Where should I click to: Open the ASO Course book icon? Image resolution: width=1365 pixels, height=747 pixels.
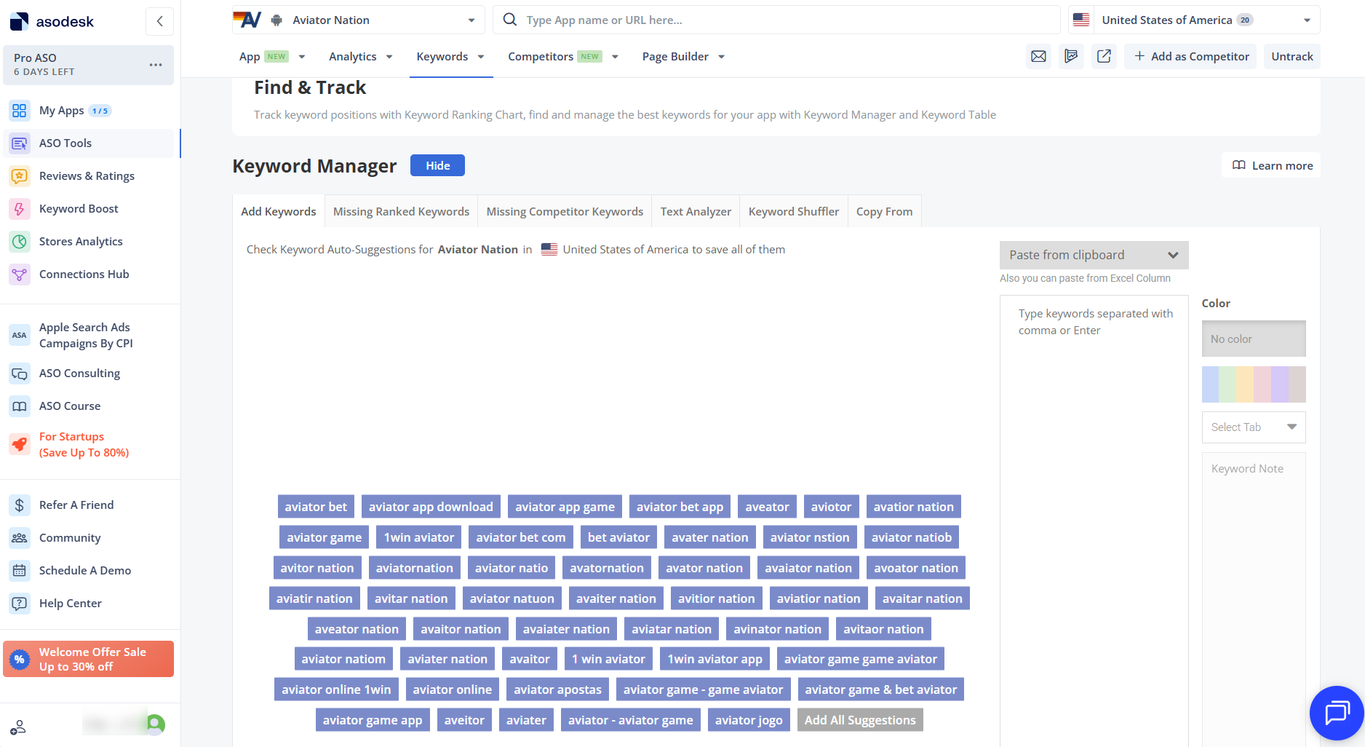[x=20, y=406]
